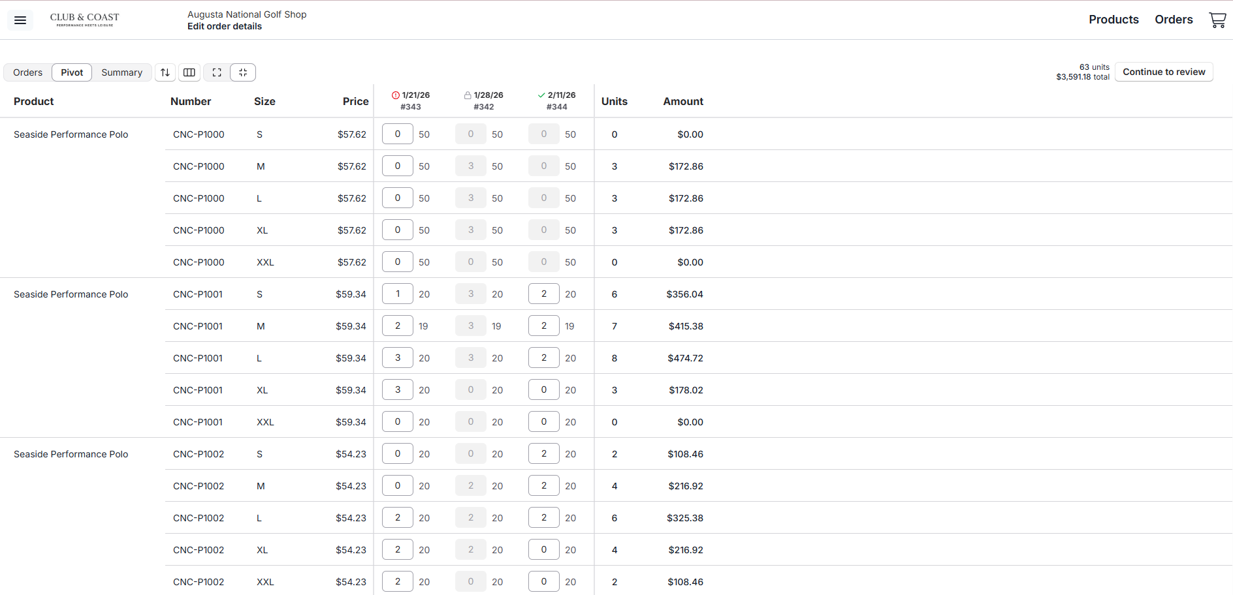Go to the Orders page in header
This screenshot has height=595, width=1233.
[x=1174, y=20]
